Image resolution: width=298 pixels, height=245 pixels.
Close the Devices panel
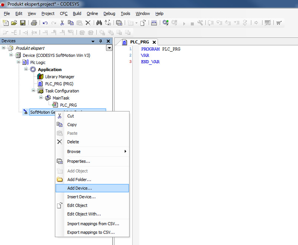108,41
